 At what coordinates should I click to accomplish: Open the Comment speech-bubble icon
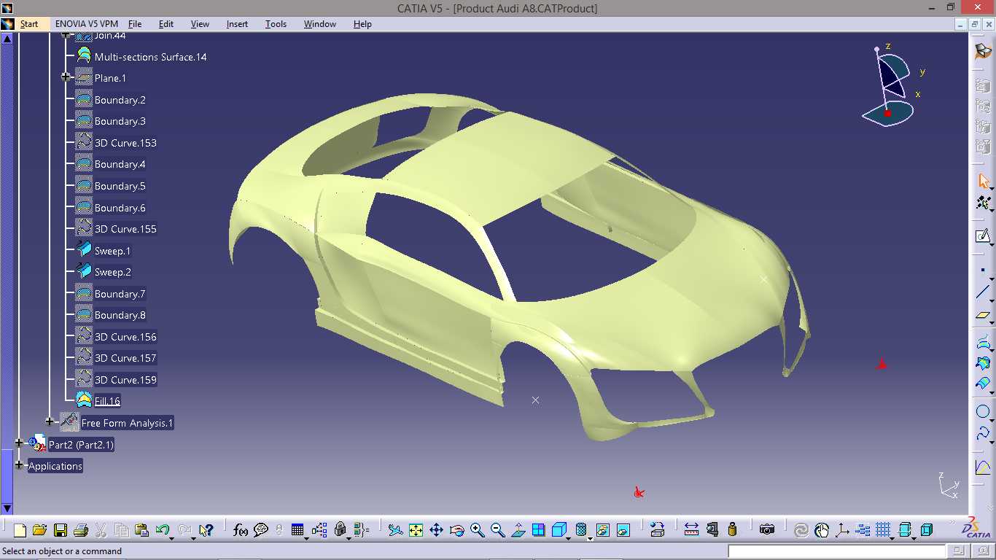click(261, 530)
